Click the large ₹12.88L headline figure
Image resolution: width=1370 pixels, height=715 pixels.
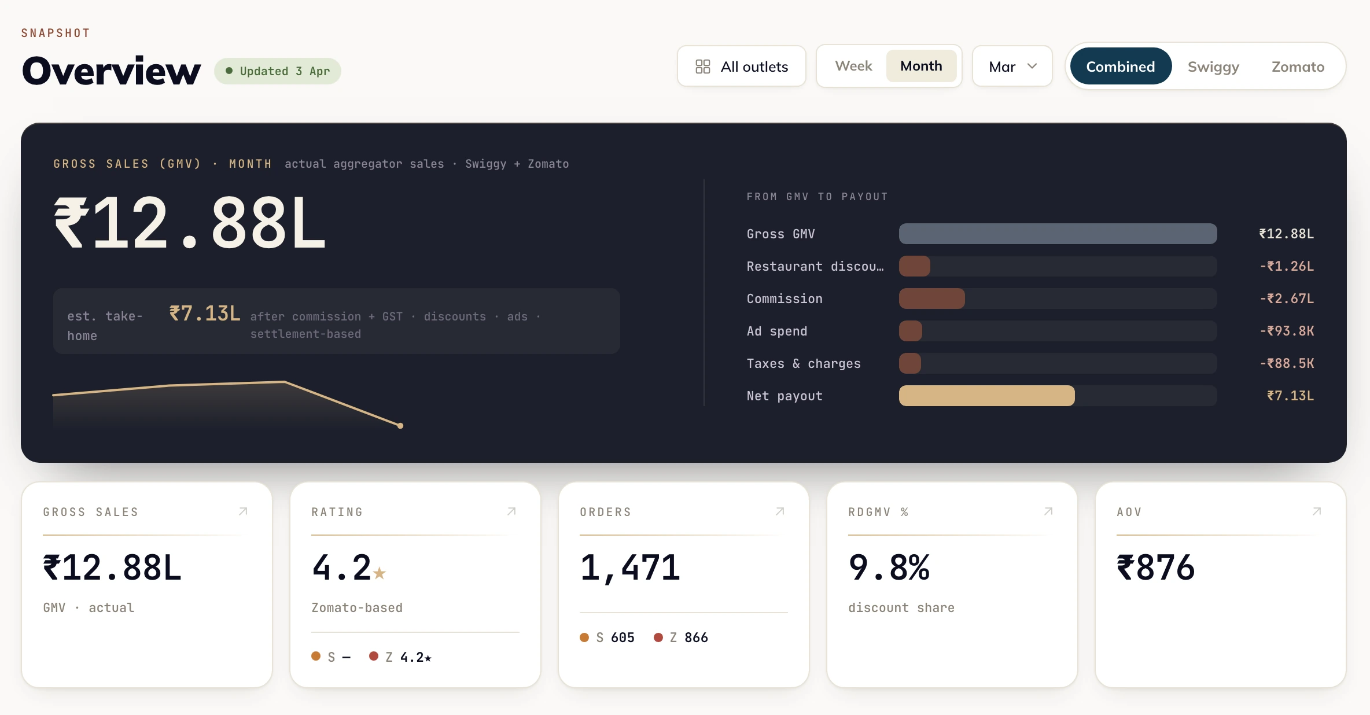(x=190, y=223)
